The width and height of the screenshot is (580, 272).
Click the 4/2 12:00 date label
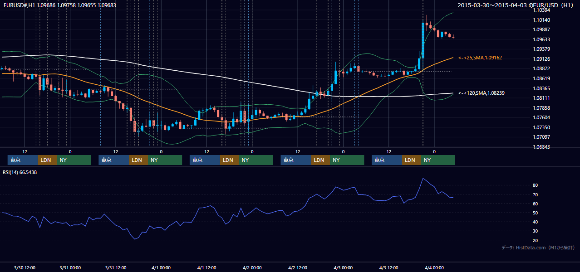click(298, 267)
